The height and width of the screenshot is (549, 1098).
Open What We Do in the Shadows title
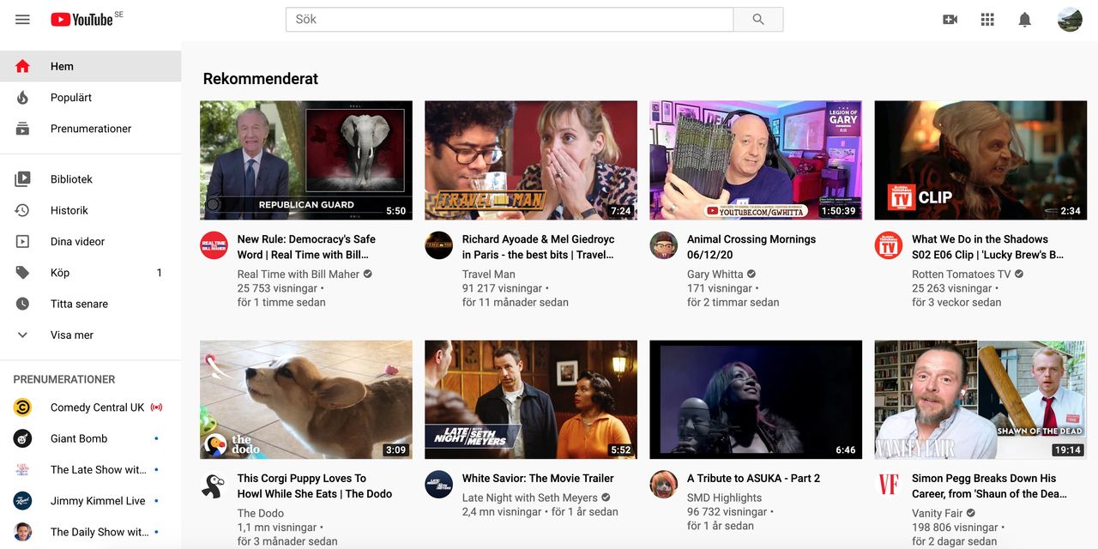coord(987,247)
